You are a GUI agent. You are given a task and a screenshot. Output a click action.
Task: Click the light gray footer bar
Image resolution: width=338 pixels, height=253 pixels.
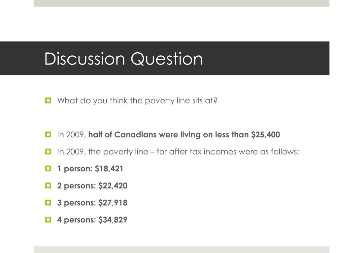click(x=182, y=250)
